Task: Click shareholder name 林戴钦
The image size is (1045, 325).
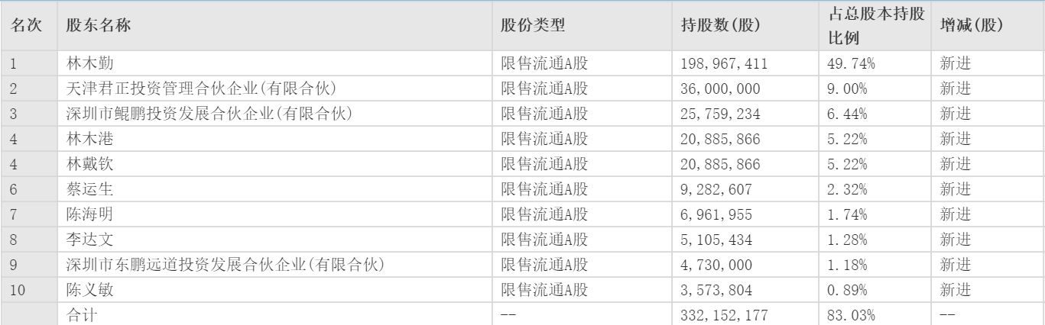Action: click(84, 163)
